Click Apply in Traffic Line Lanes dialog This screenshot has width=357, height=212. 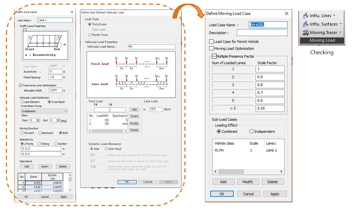[64, 197]
